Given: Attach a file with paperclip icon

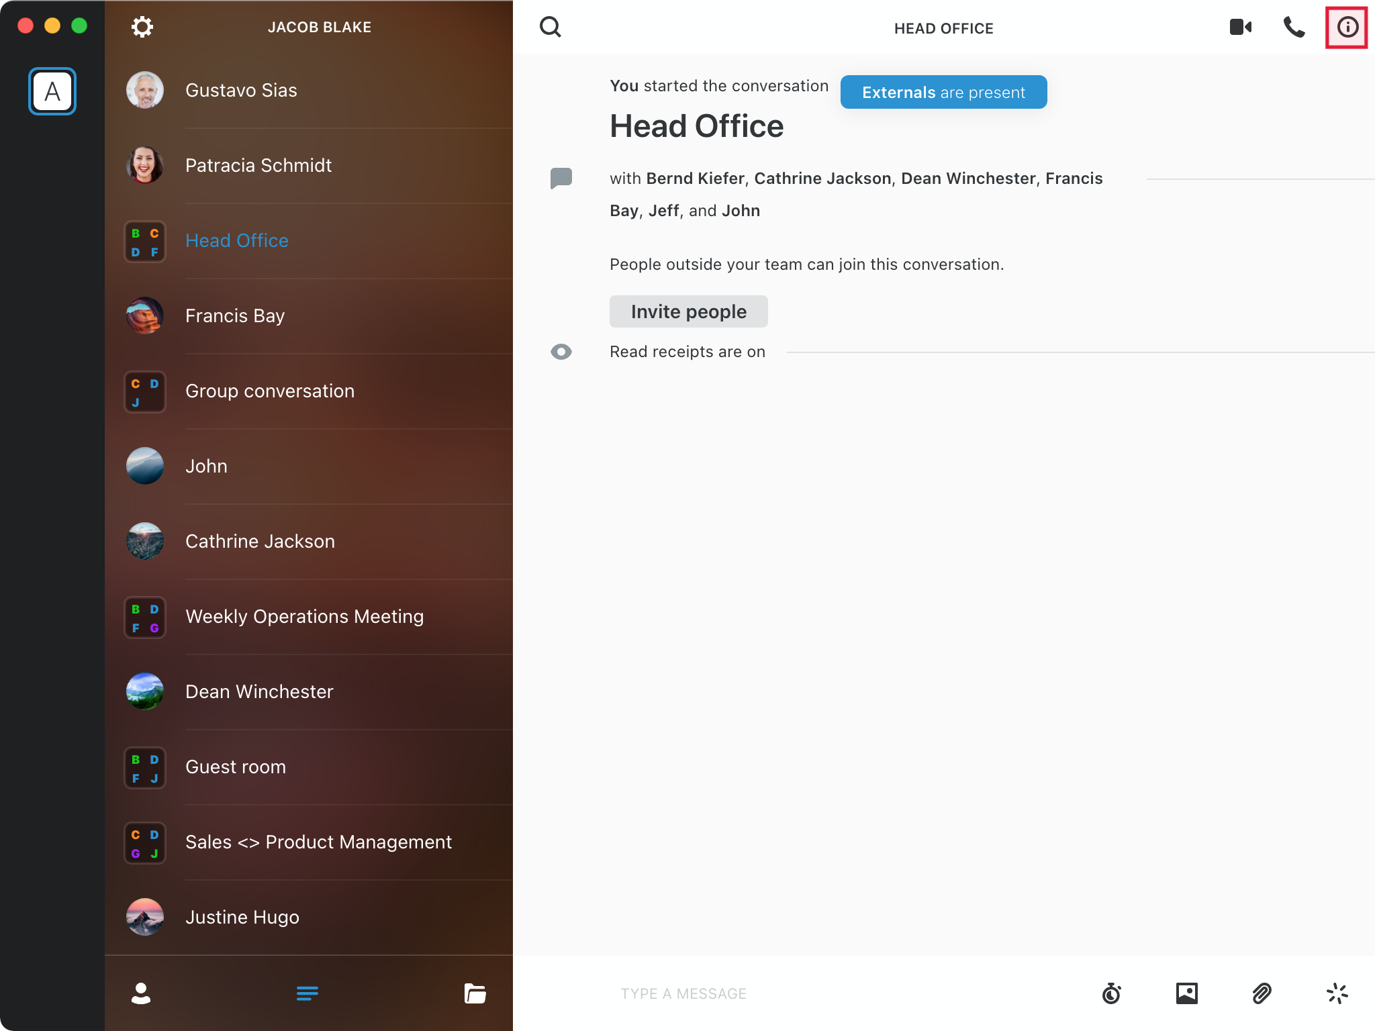Looking at the screenshot, I should tap(1262, 993).
